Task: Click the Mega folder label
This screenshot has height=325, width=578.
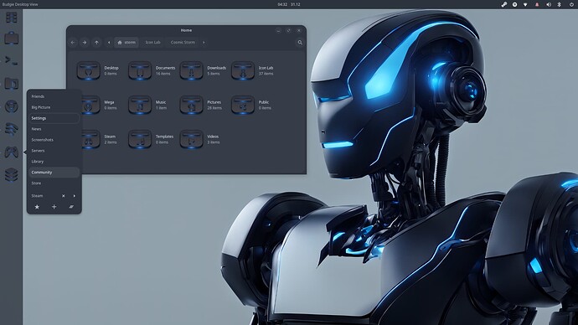Action: [109, 102]
